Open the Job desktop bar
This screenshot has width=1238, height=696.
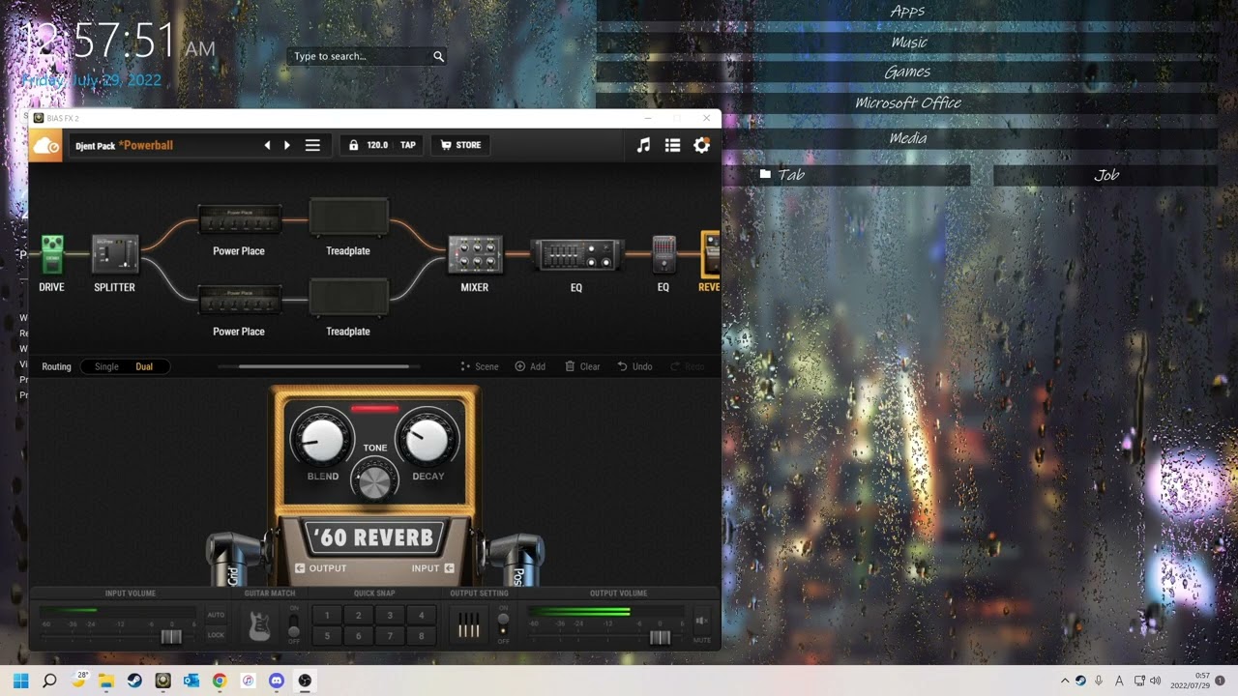tap(1105, 175)
